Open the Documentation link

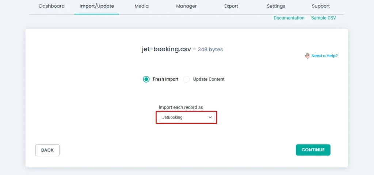[289, 18]
